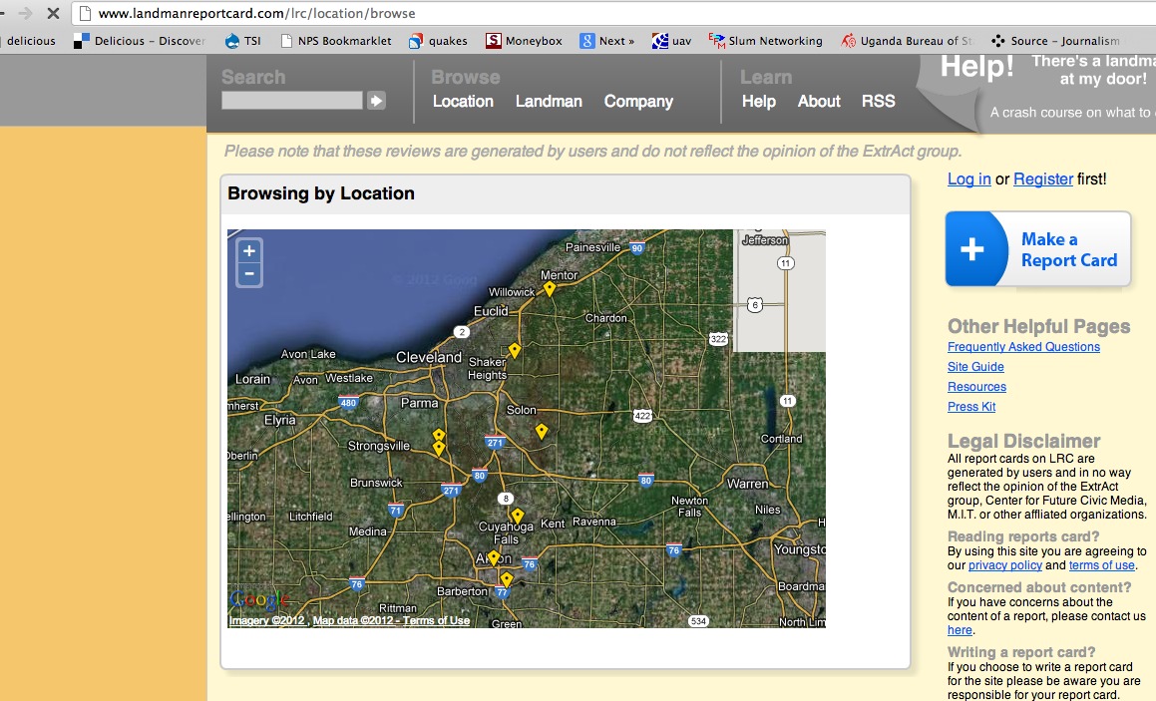Zoom out with the map minus button

249,274
